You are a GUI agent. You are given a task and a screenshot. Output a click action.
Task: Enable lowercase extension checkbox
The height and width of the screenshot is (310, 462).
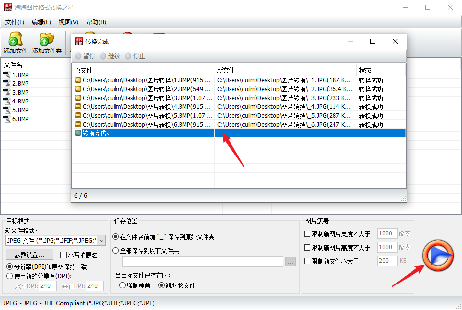(63, 255)
